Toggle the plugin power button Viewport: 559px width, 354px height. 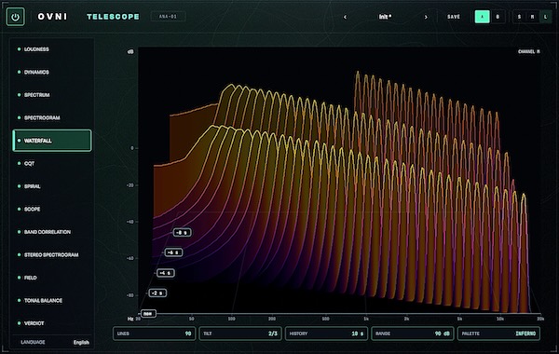[x=15, y=17]
